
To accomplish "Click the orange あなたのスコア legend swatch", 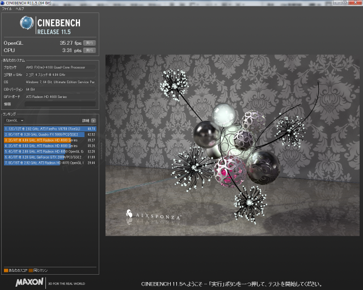I will click(x=6, y=270).
